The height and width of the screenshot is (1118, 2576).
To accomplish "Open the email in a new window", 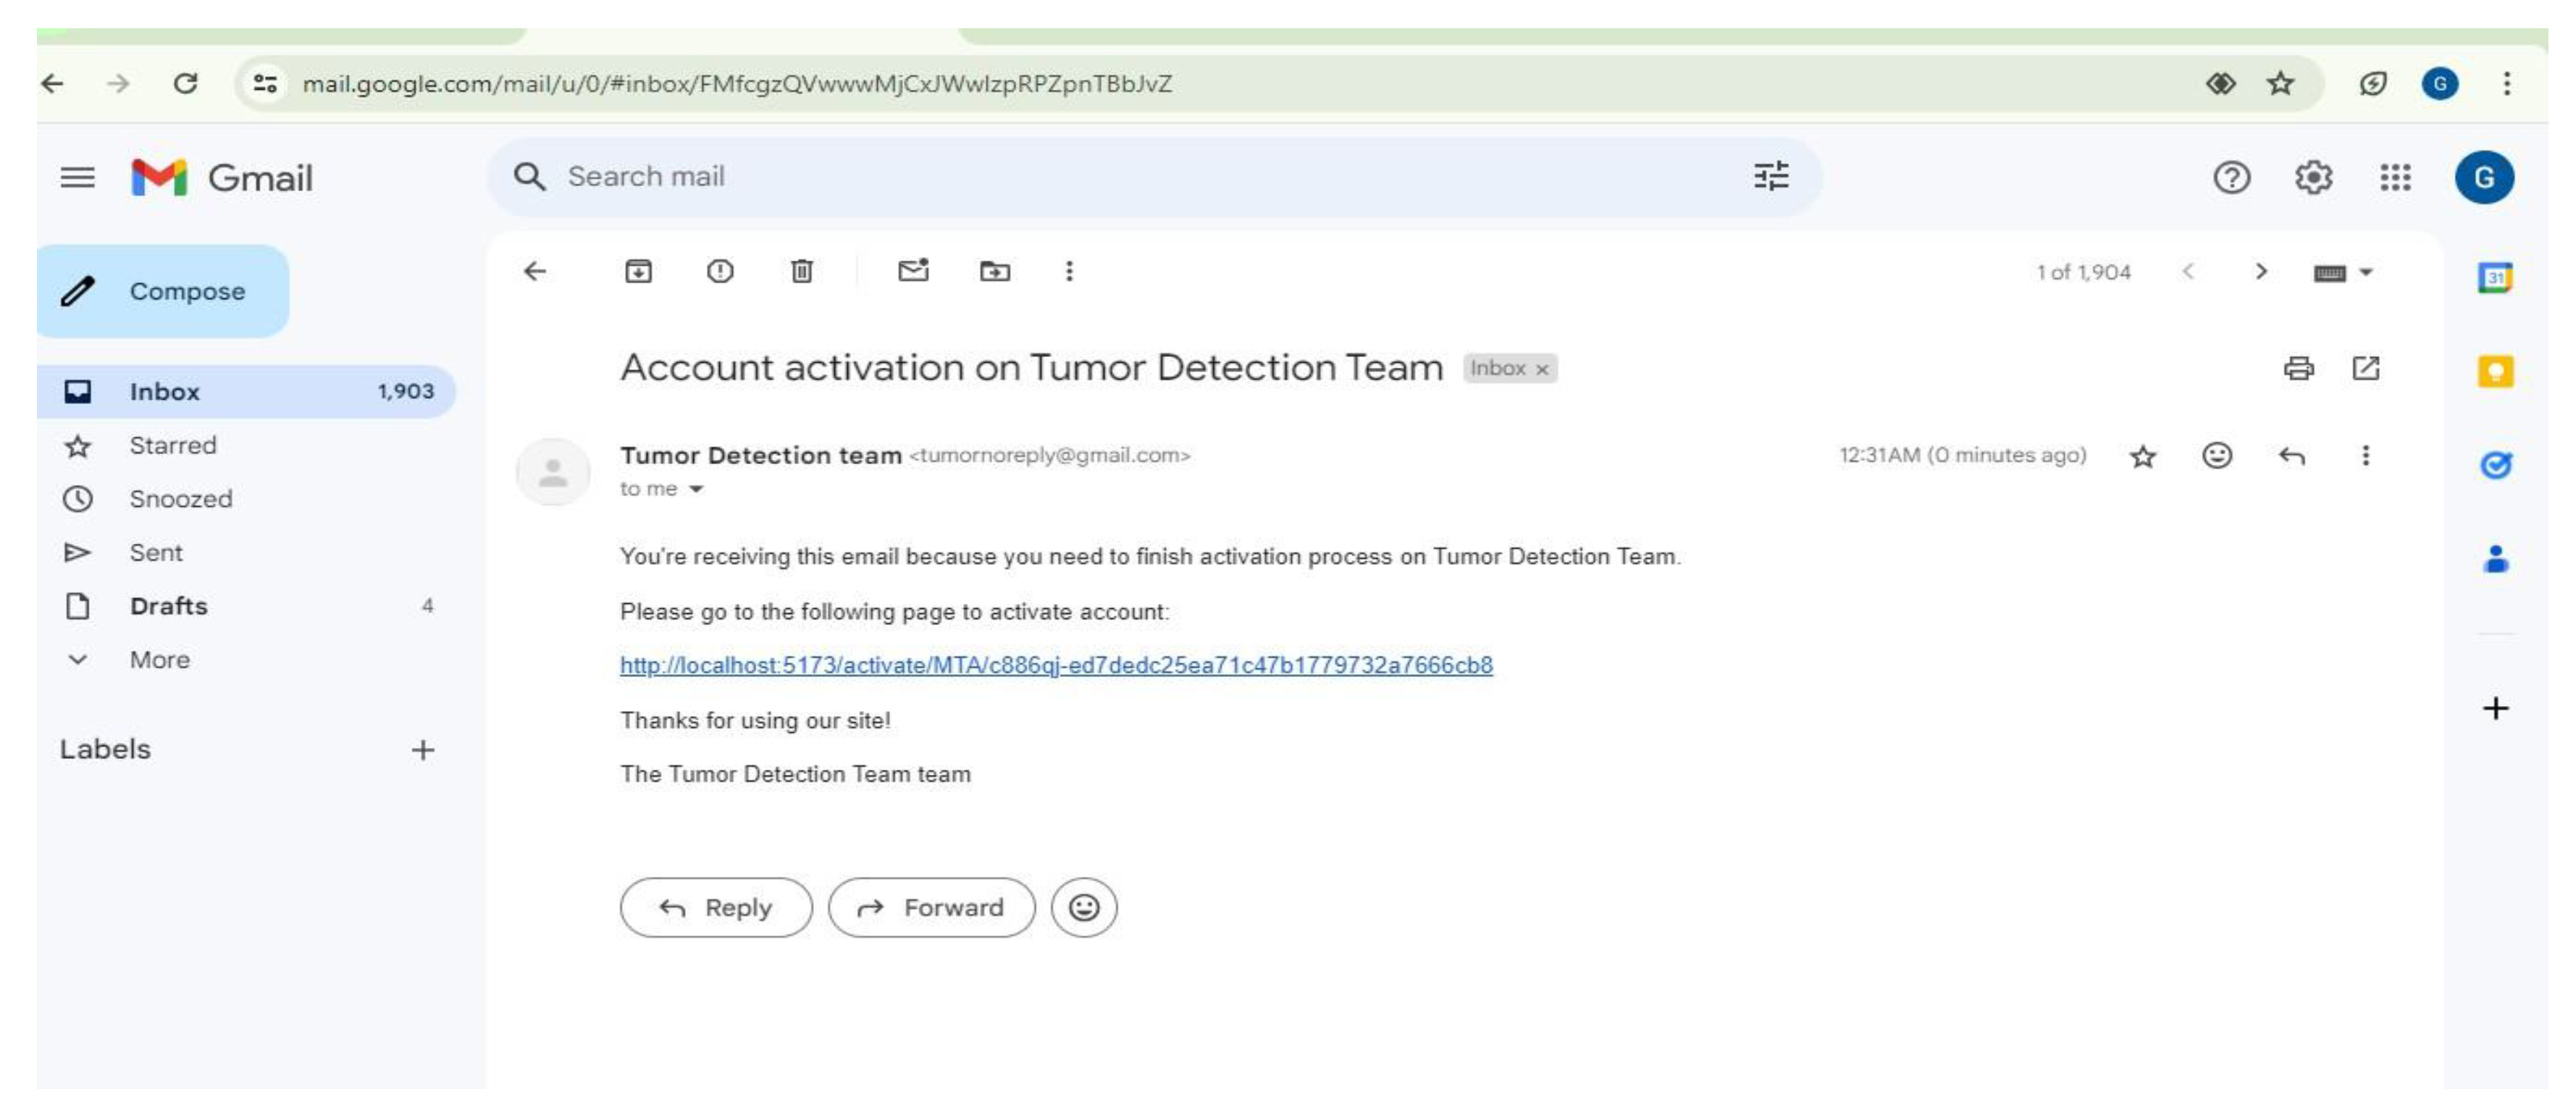I will coord(2366,368).
